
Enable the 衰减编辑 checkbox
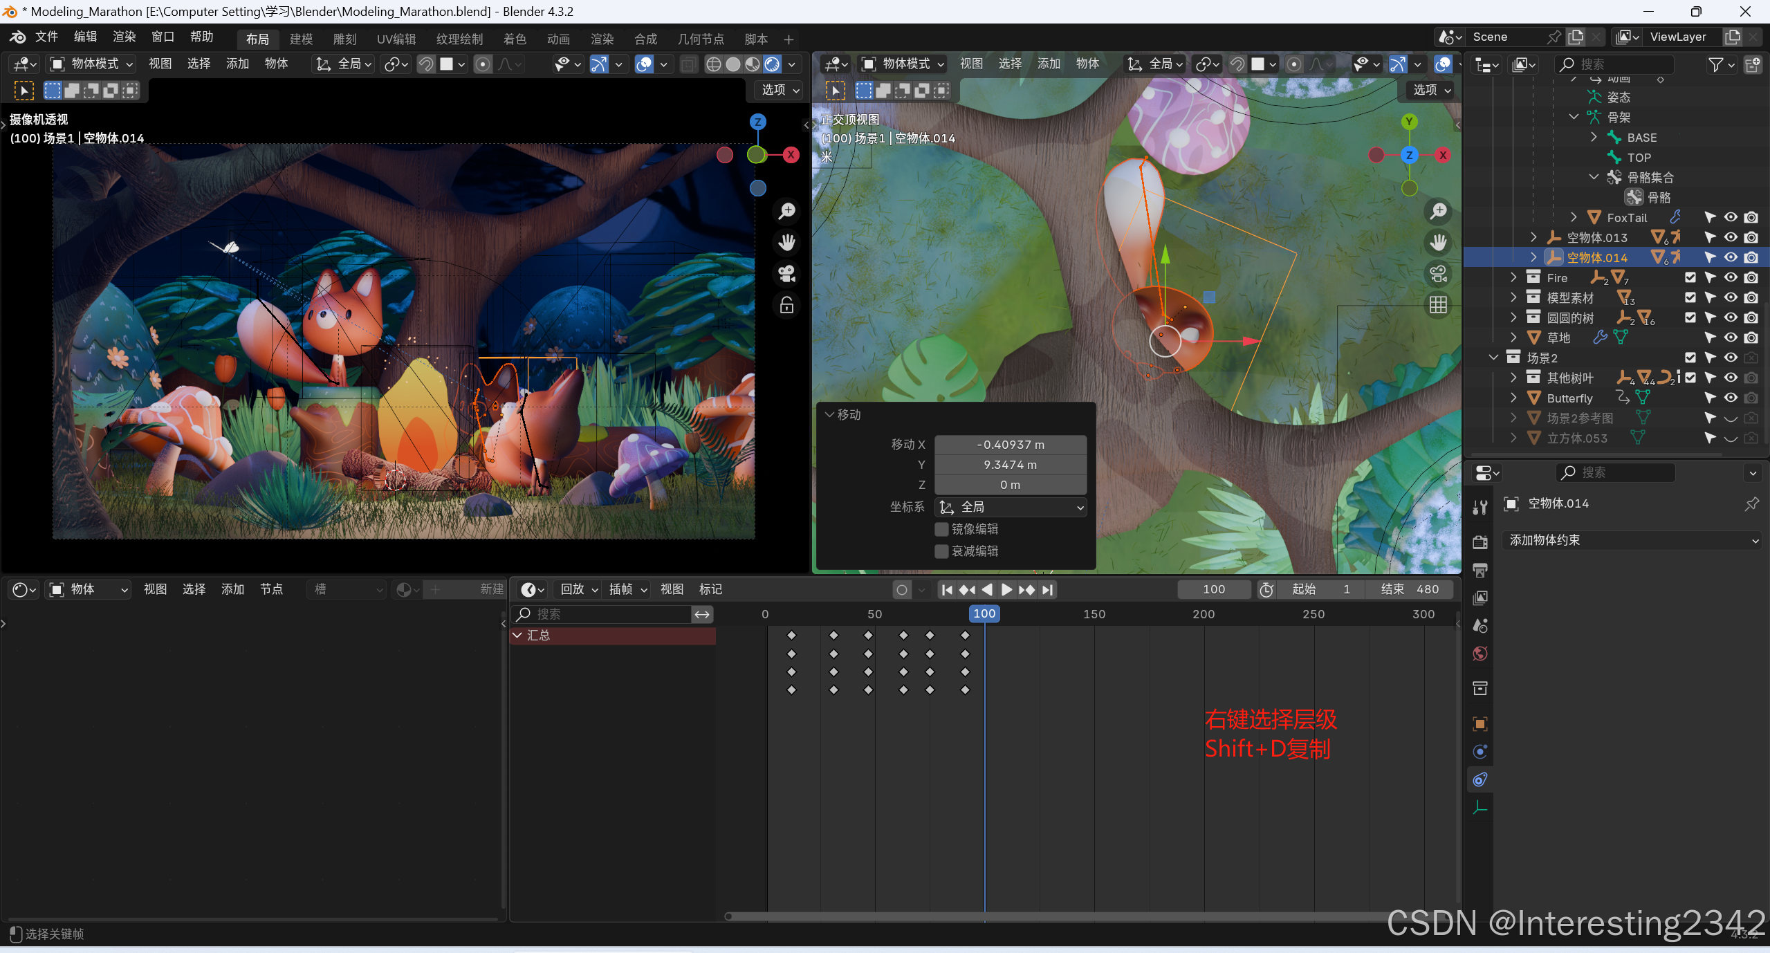(941, 551)
